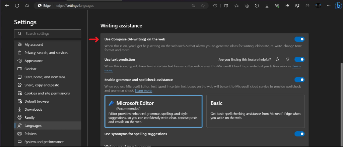
Task: Open the Web capture screenshot icon
Action: (297, 6)
